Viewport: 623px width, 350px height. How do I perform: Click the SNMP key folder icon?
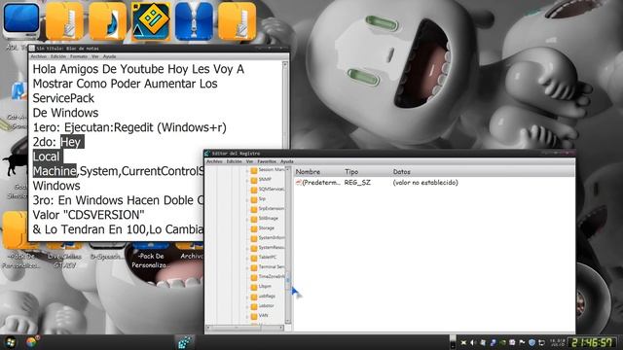point(254,180)
